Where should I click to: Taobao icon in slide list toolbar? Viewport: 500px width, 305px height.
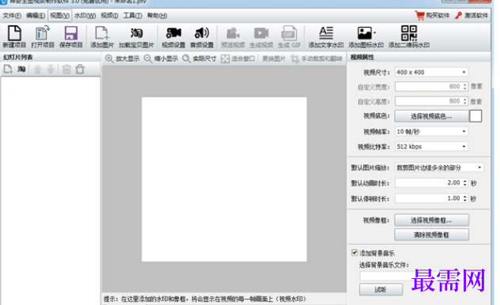coord(21,69)
